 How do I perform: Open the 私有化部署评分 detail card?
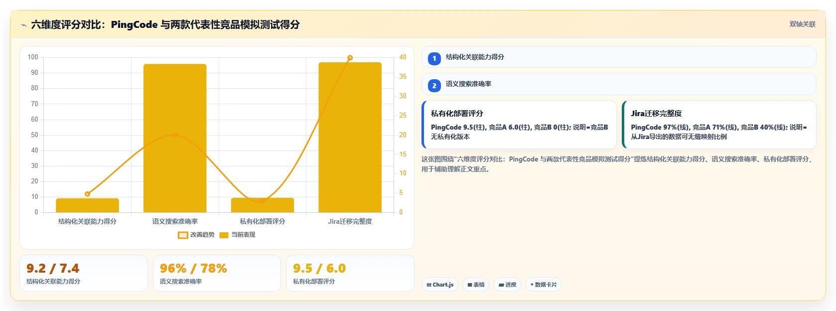click(519, 125)
